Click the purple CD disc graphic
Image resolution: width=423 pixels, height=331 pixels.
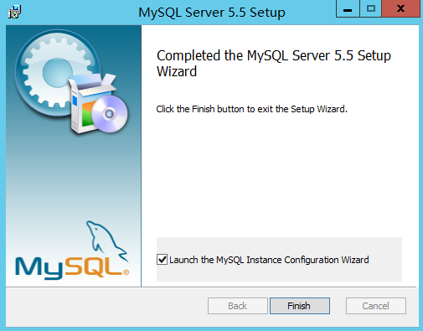point(110,114)
